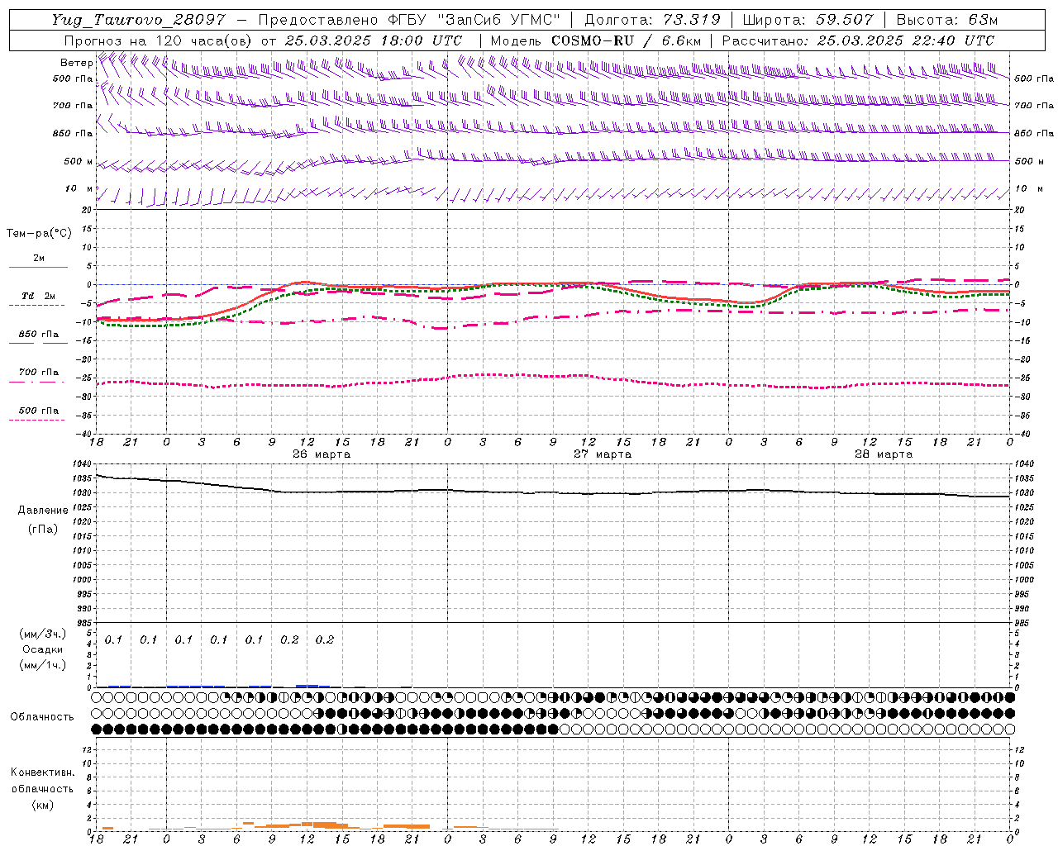Image resolution: width=1058 pixels, height=846 pixels.
Task: Click the Осадки panel label
Action: click(x=43, y=649)
